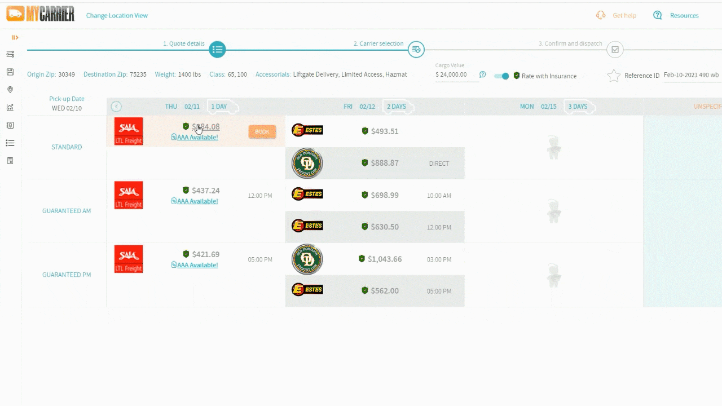Go to Quote details step circle
This screenshot has width=722, height=406.
pos(217,50)
